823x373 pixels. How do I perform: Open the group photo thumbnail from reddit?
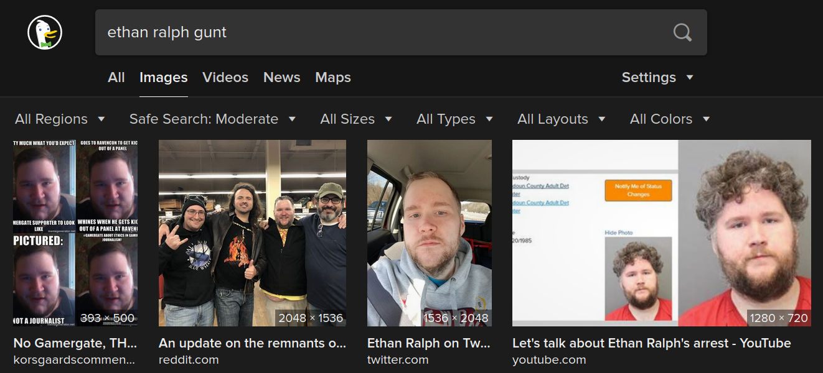[252, 233]
